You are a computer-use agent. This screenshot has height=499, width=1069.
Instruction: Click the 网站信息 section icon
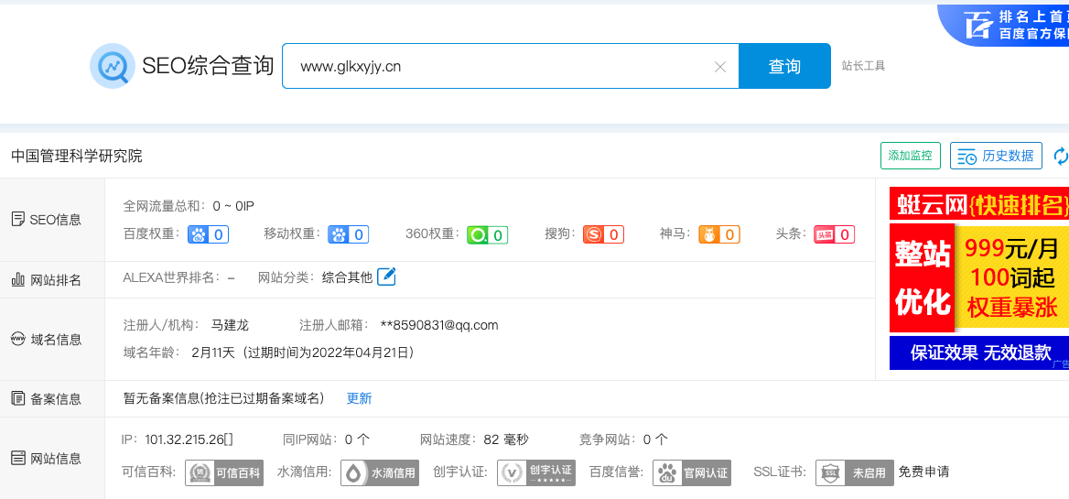click(18, 458)
